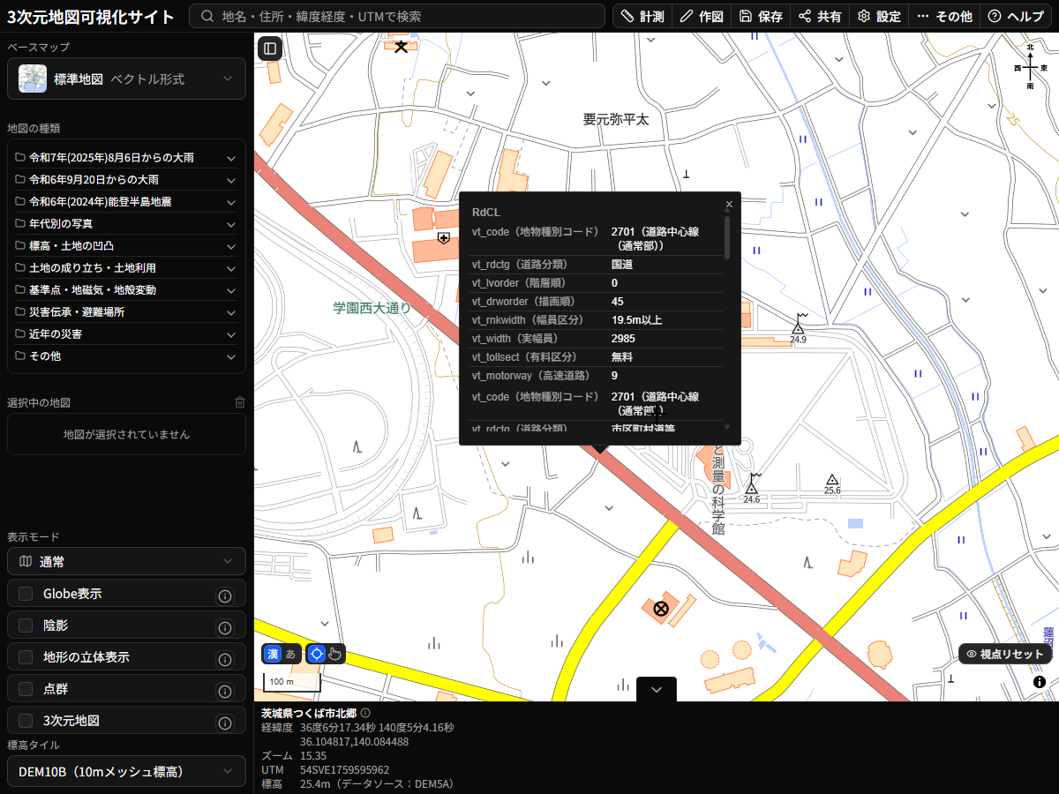Expand 基準点・地磁気・地殻変動 folder
The height and width of the screenshot is (794, 1059).
[x=126, y=290]
